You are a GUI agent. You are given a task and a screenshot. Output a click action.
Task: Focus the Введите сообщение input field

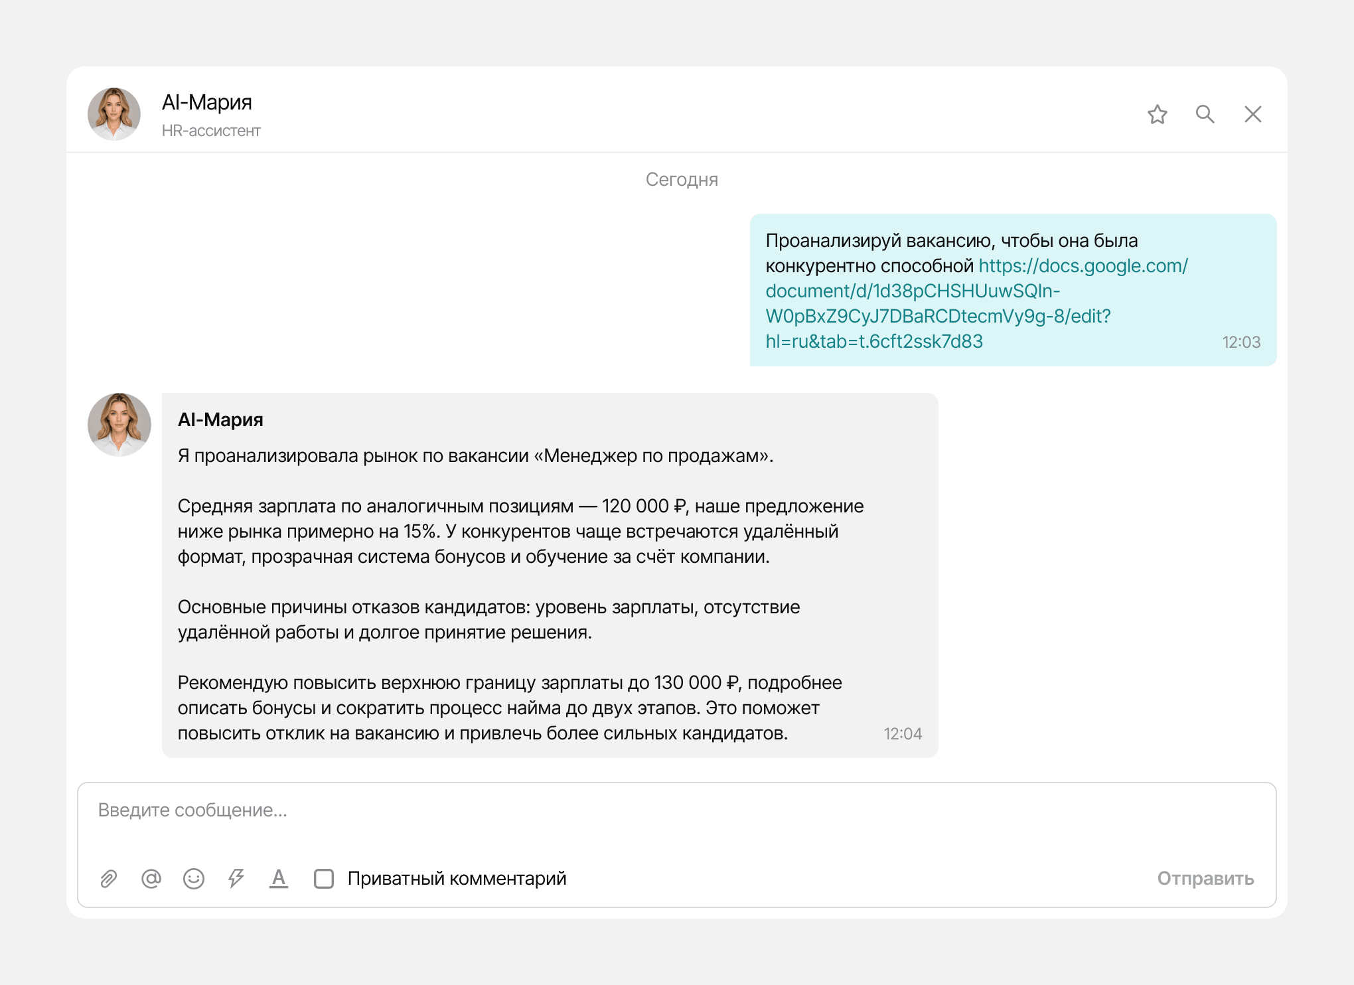(x=677, y=818)
